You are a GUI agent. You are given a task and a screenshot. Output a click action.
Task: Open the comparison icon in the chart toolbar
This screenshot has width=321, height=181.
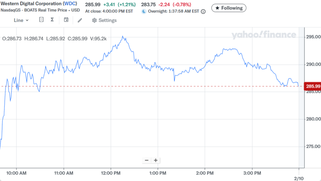pyautogui.click(x=41, y=20)
